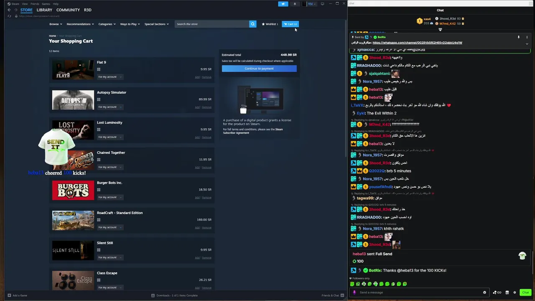This screenshot has width=535, height=301.
Task: Go back with Steam's back arrow
Action: coord(9,10)
